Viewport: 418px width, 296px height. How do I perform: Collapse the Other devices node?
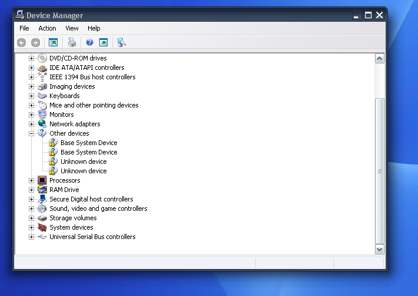[31, 133]
